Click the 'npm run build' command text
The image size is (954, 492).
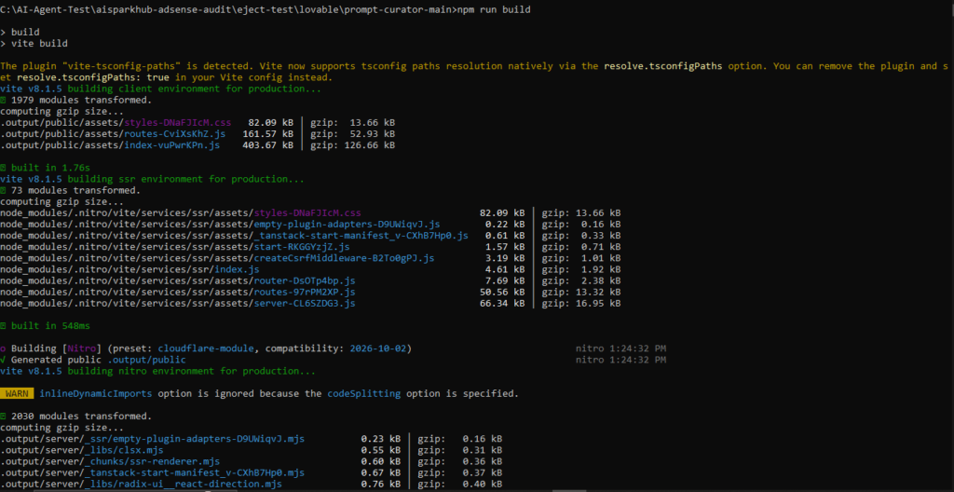[x=494, y=10]
